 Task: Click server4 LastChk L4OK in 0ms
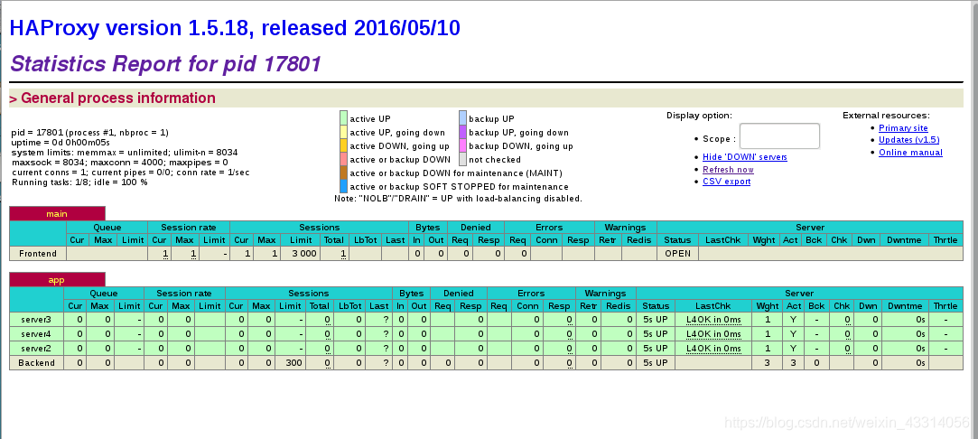pyautogui.click(x=713, y=333)
